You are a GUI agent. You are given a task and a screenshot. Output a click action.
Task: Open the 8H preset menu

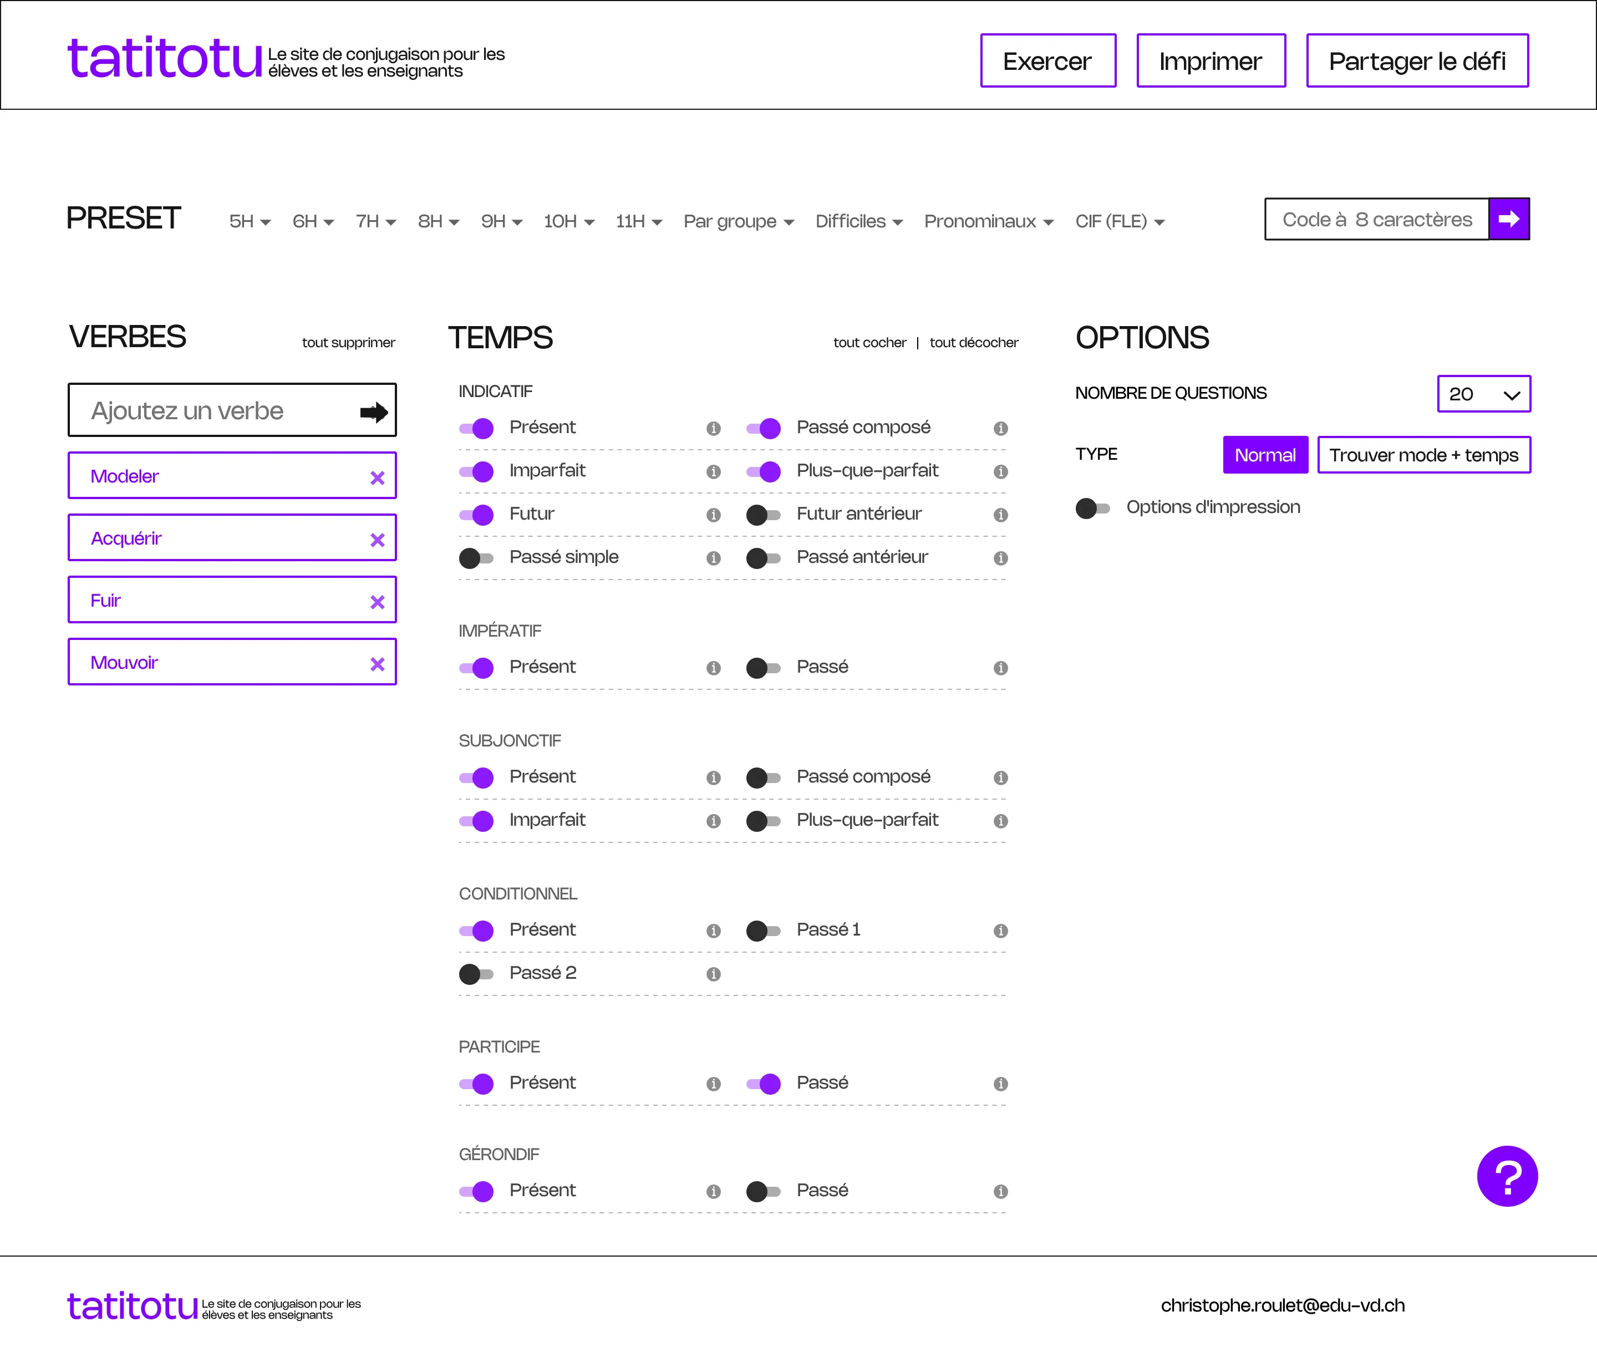pyautogui.click(x=438, y=222)
